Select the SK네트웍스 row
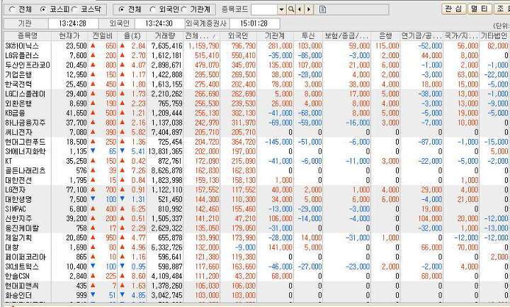510x307 pixels. tap(256, 267)
